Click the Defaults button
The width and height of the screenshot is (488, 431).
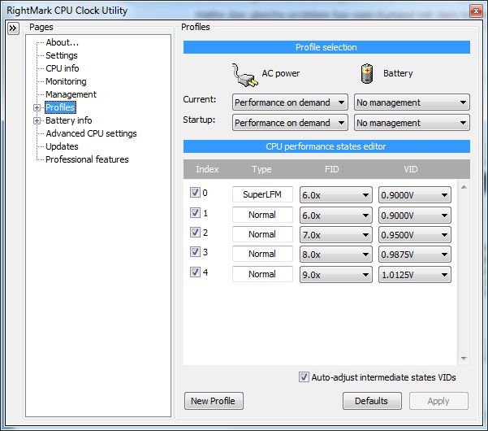372,401
